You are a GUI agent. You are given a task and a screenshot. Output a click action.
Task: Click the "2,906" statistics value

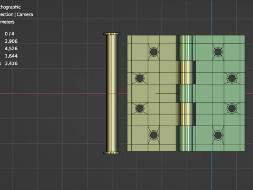11,41
